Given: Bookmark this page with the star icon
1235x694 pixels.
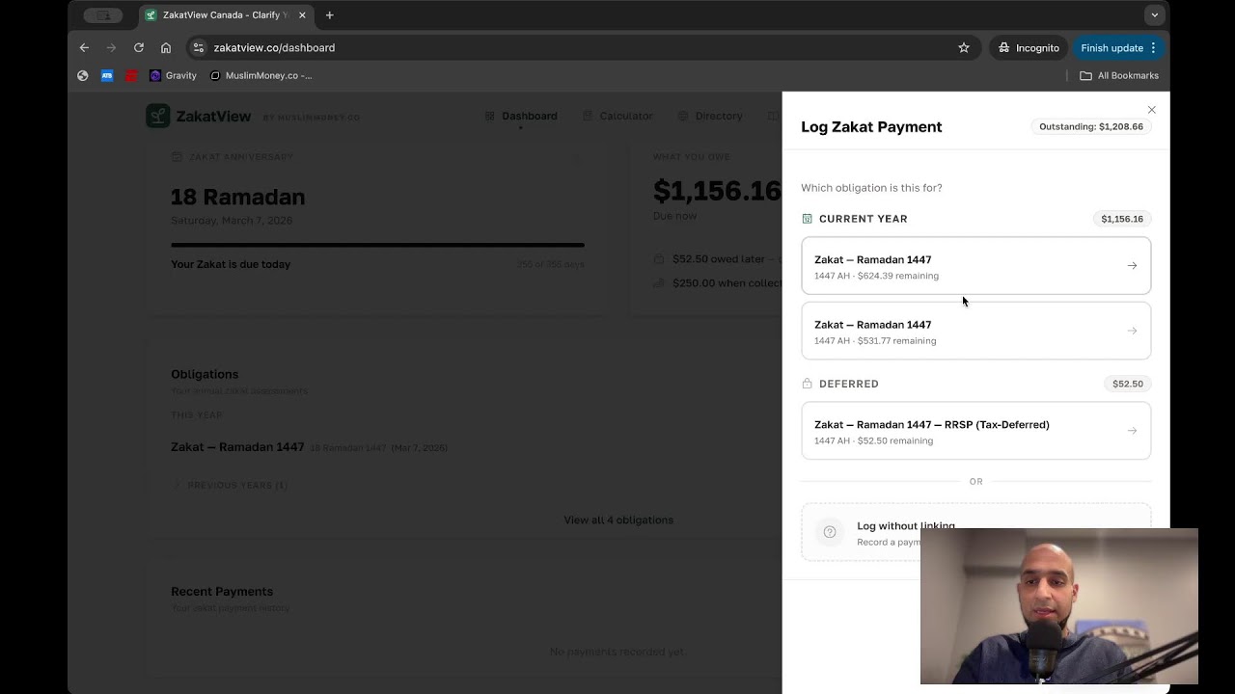Looking at the screenshot, I should click(x=963, y=47).
